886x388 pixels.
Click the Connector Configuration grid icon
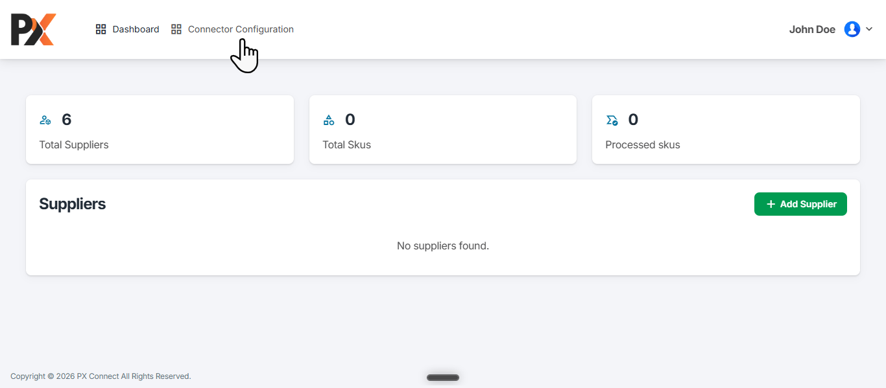[176, 29]
